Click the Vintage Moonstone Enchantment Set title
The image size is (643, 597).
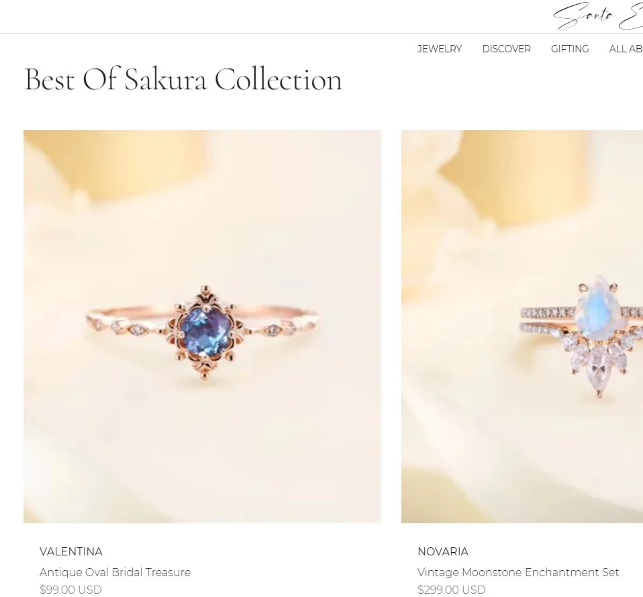tap(518, 572)
